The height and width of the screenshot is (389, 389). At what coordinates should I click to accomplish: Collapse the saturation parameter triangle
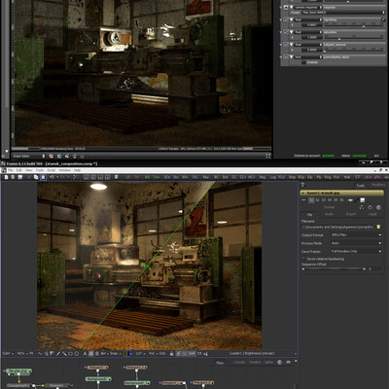[x=292, y=32]
